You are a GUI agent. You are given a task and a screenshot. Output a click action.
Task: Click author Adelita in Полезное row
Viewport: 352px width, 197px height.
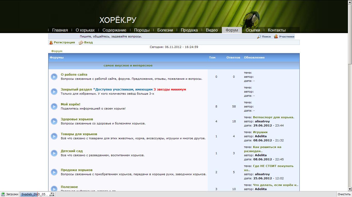[x=261, y=189]
